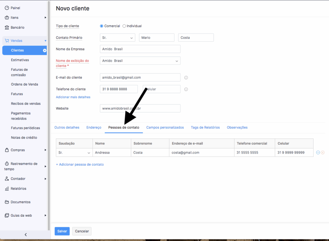Click the blue minus icon on Andressa row
Screen dimensions: 329x241
(318, 153)
